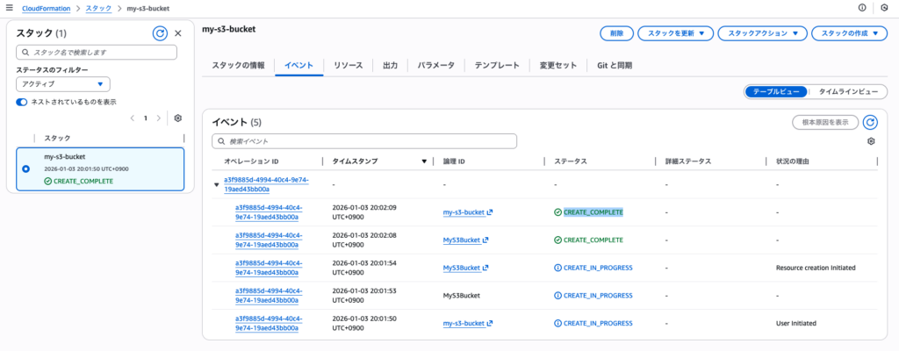The width and height of the screenshot is (899, 351).
Task: Close the stacks side panel
Action: pyautogui.click(x=178, y=33)
